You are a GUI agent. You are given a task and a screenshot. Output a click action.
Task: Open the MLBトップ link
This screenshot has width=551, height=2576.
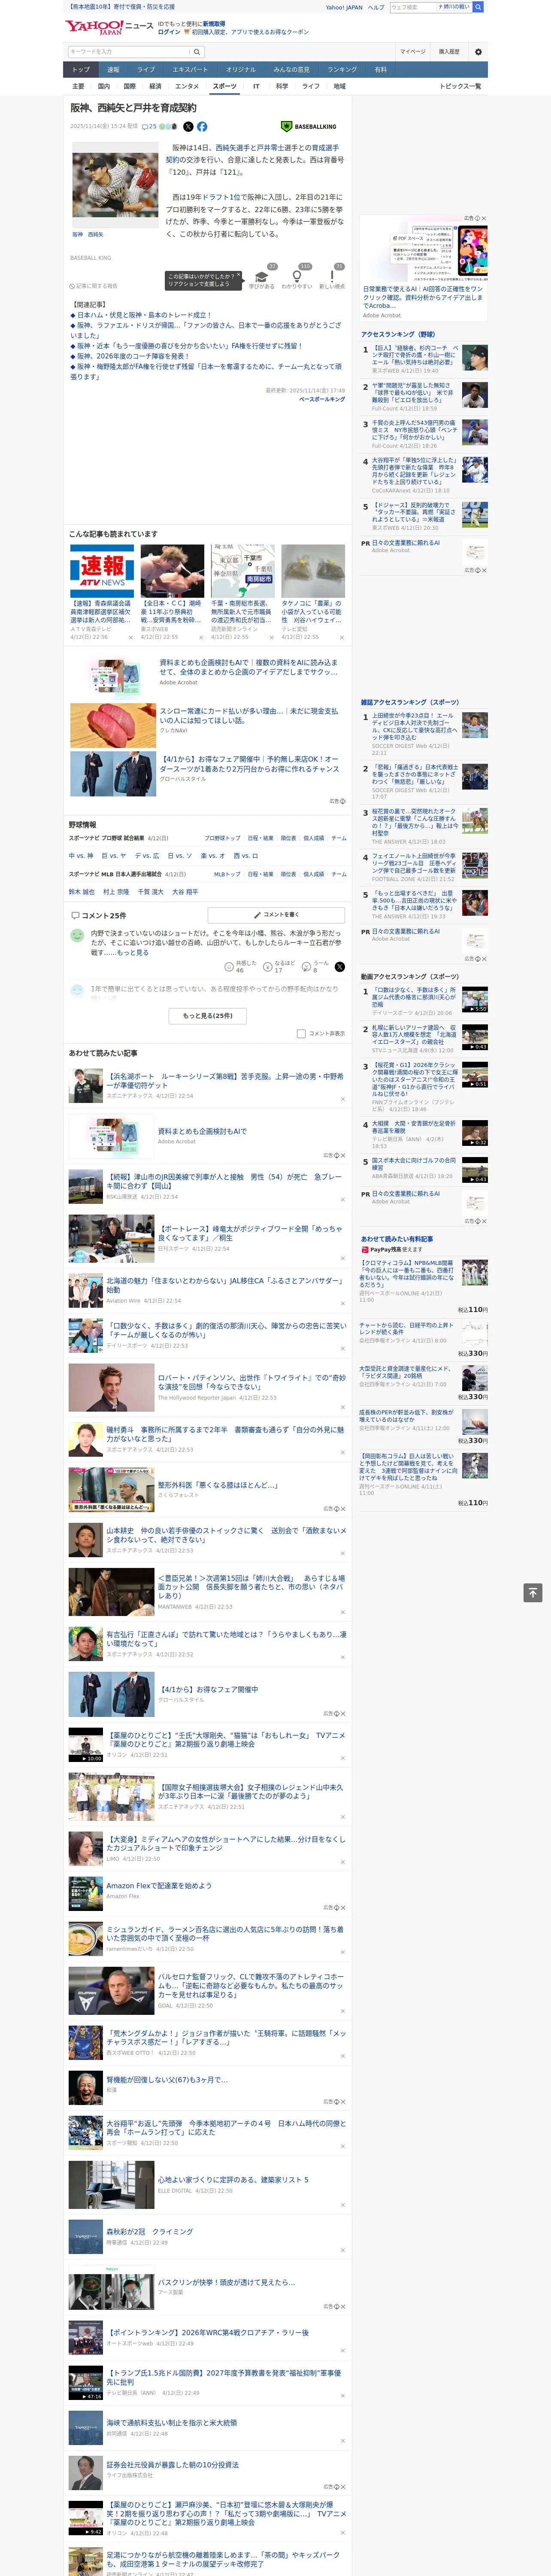click(x=227, y=874)
